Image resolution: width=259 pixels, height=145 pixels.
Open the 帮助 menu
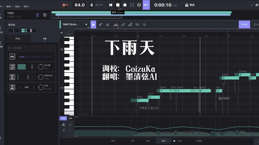click(x=27, y=7)
